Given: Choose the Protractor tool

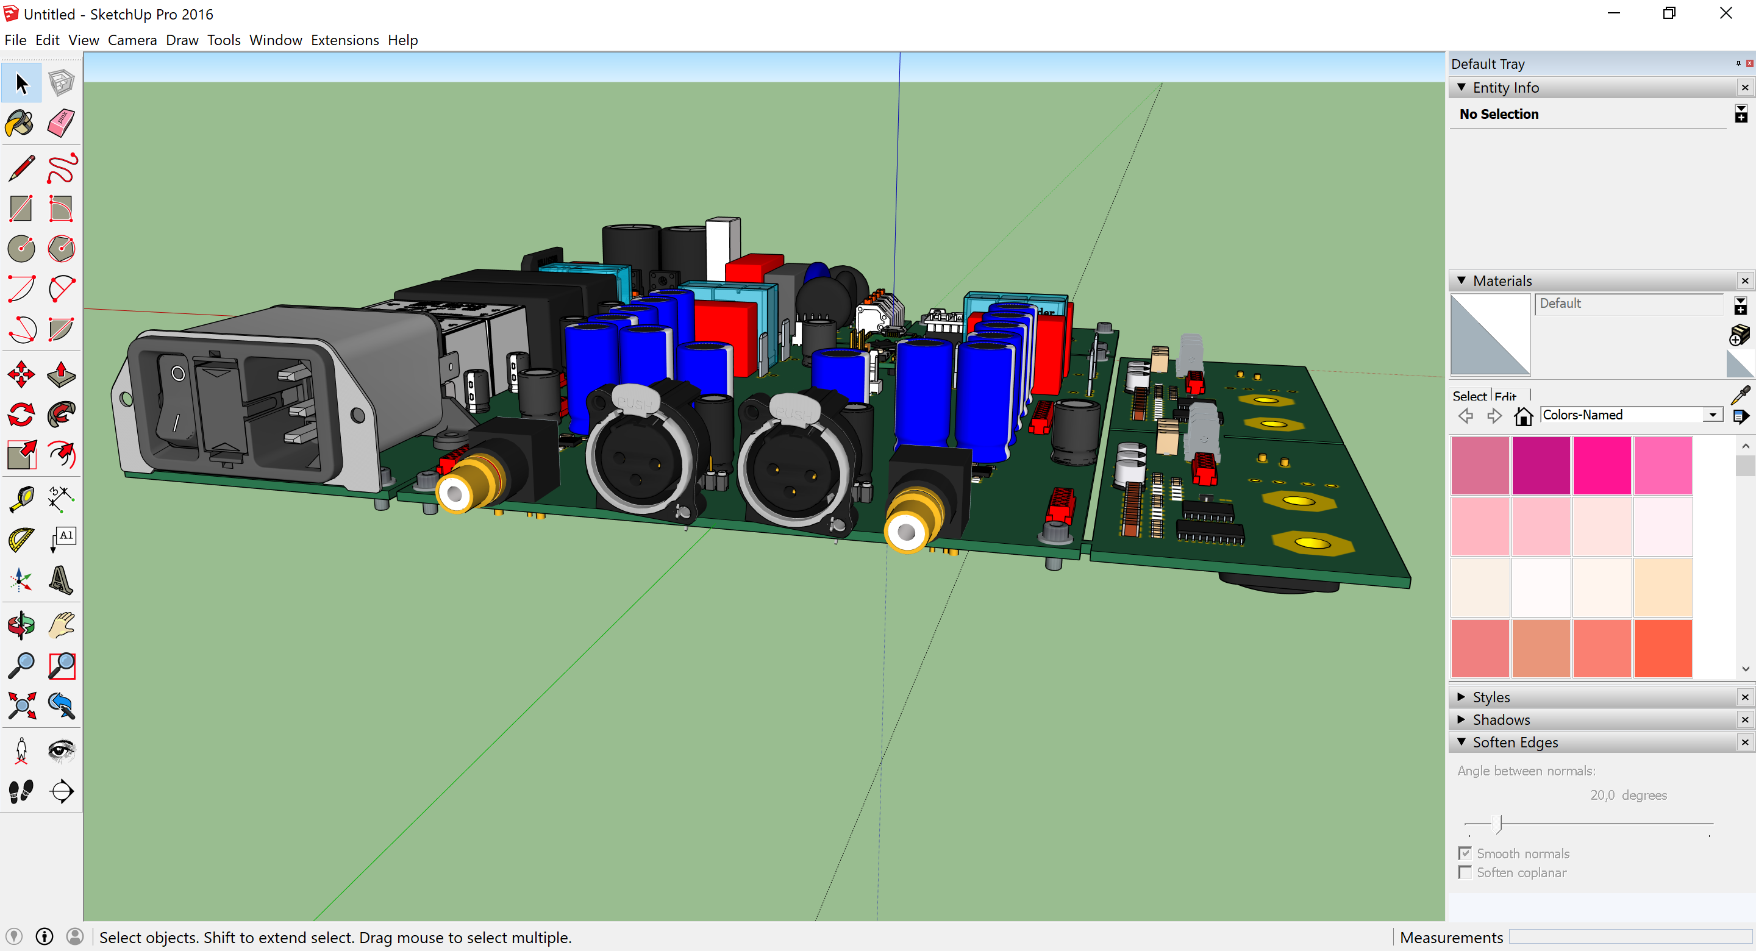Looking at the screenshot, I should (21, 540).
